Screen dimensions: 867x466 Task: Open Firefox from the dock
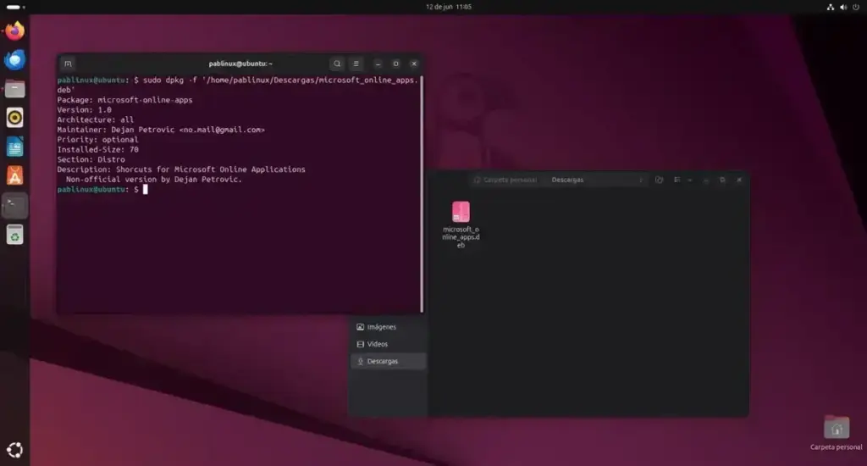15,31
